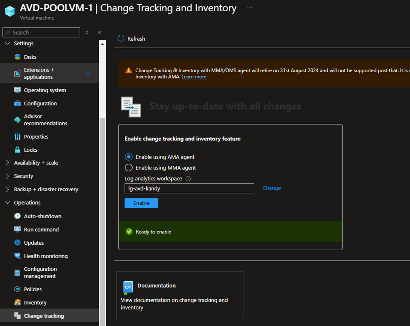Screen dimensions: 410x326
Task: Click the Policies icon
Action: click(17, 289)
